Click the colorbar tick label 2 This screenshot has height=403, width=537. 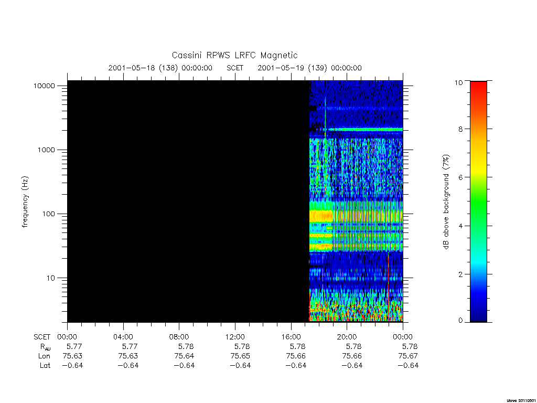460,274
